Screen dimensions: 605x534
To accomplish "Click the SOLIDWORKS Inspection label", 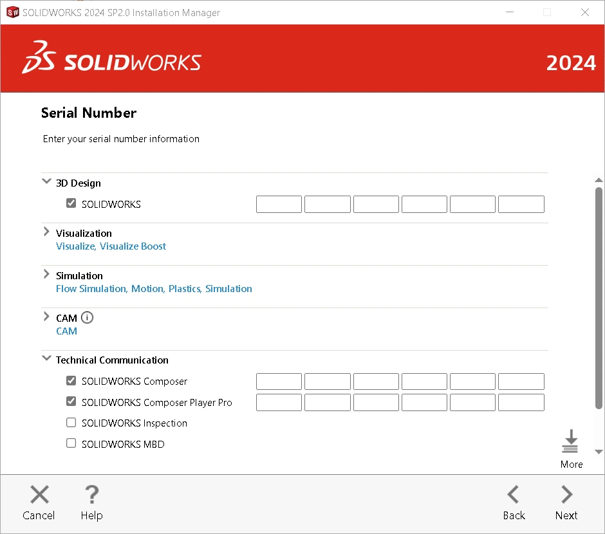I will 135,423.
